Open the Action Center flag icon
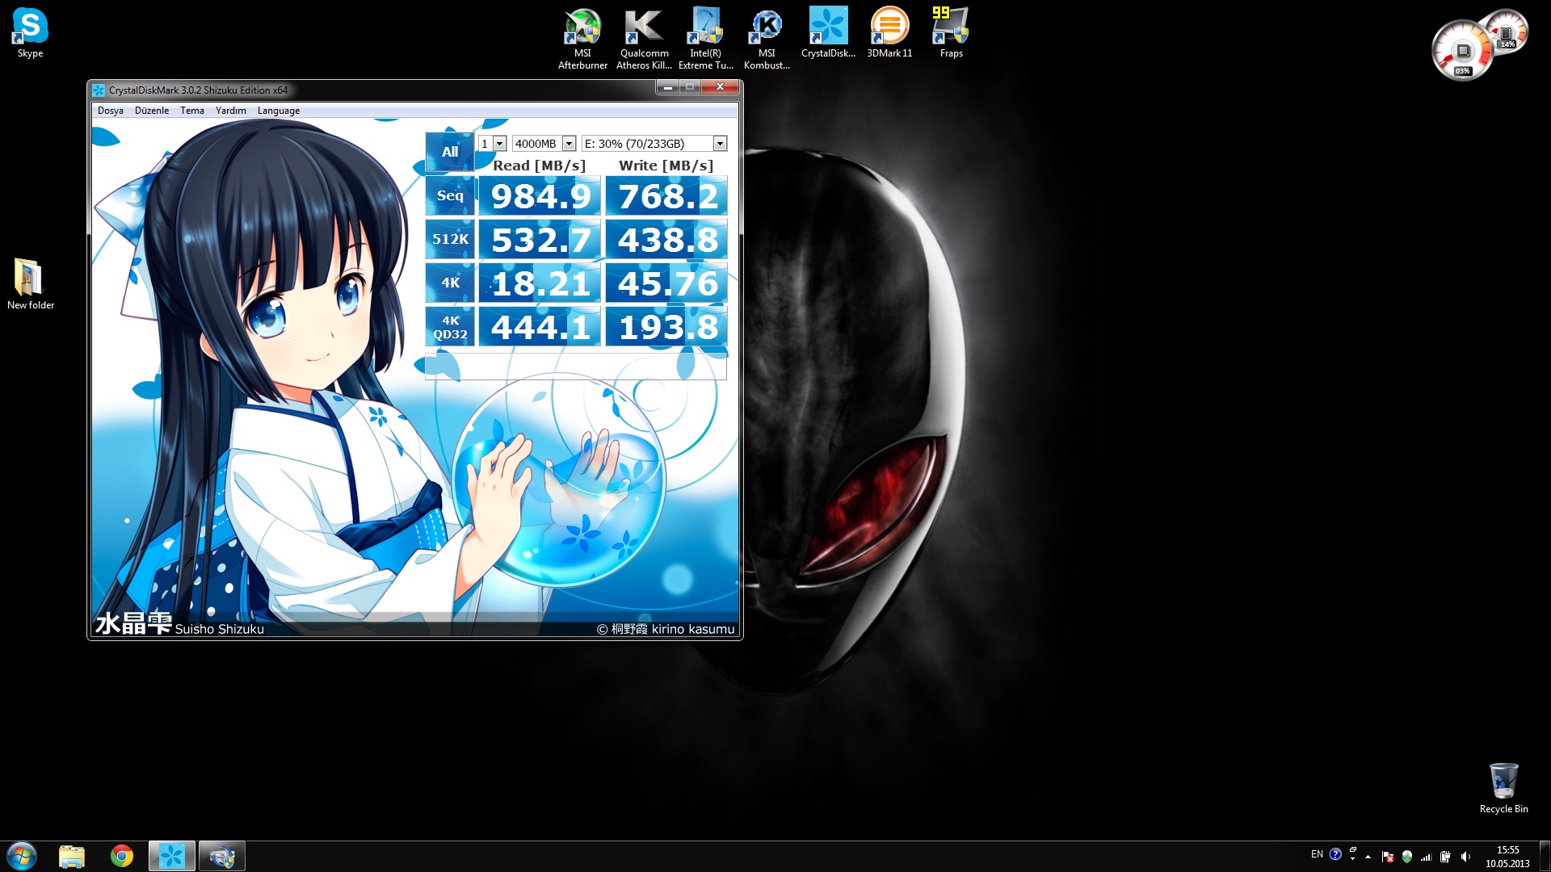The height and width of the screenshot is (872, 1551). [1387, 857]
